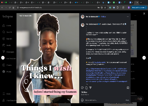Follow the_brokewallet account
This screenshot has height=106, width=148.
[104, 17]
